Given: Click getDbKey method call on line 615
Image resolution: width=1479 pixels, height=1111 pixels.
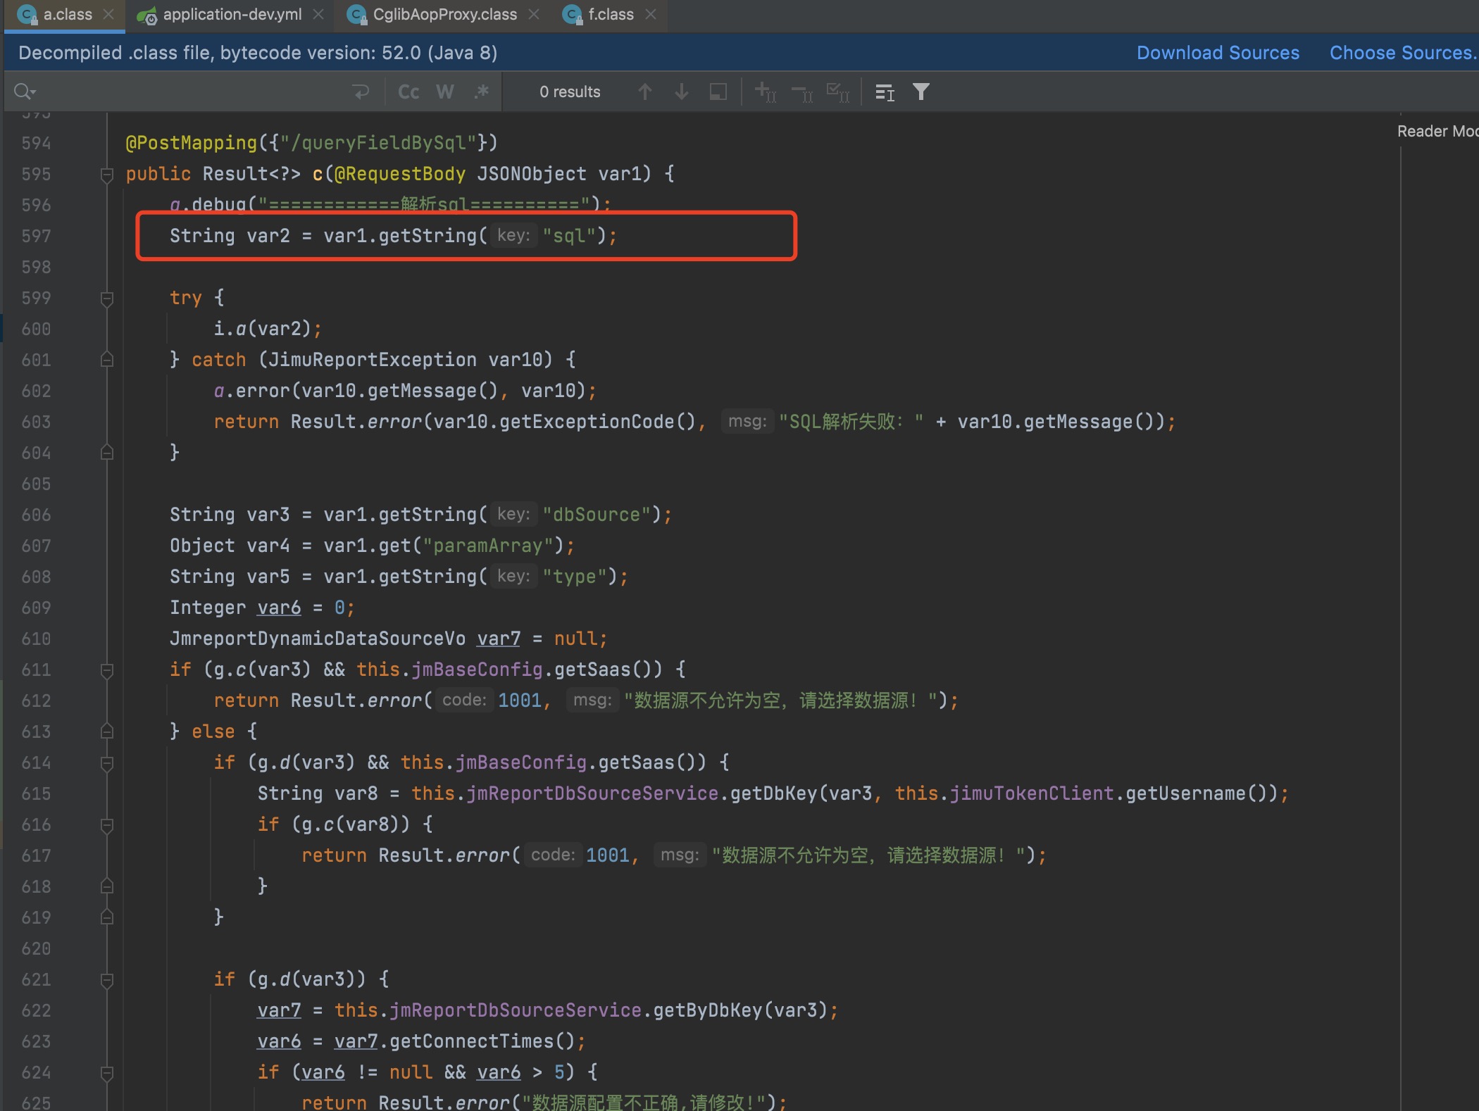Looking at the screenshot, I should 773,793.
